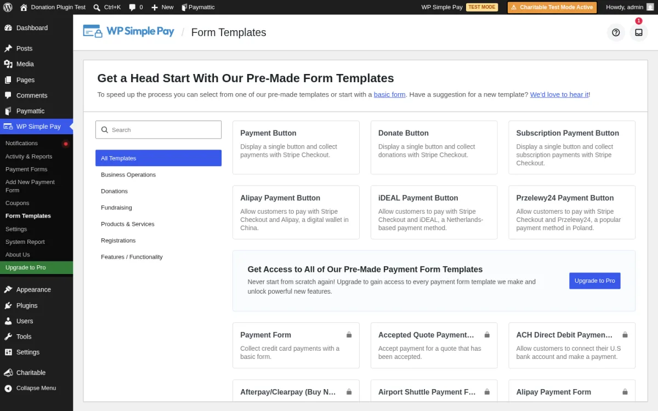
Task: Filter by Products & Services
Action: [x=158, y=224]
